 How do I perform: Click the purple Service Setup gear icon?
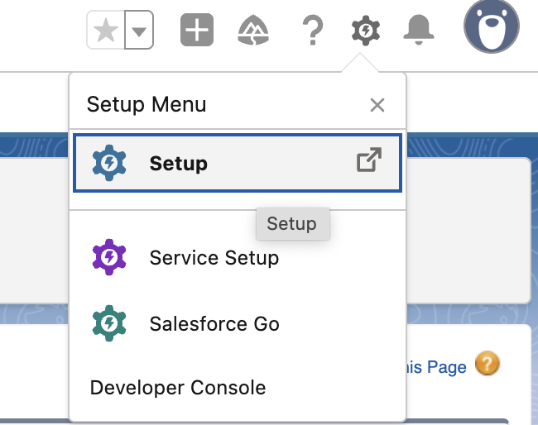[x=109, y=257]
